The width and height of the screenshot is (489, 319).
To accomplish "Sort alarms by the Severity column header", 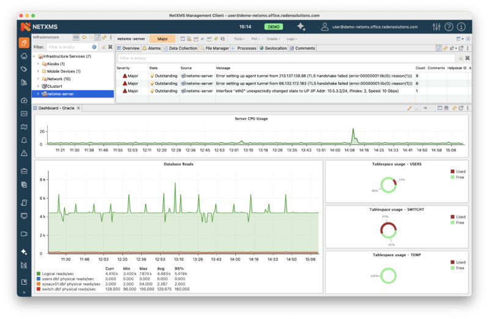I will coord(123,68).
